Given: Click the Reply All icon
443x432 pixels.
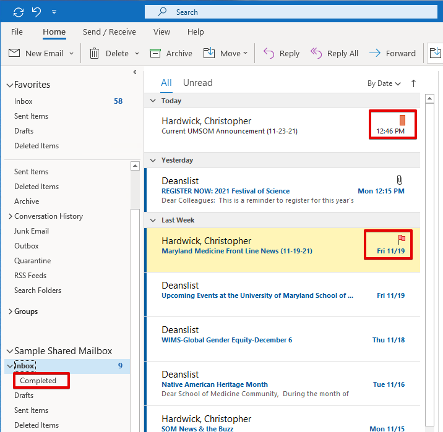Looking at the screenshot, I should point(316,53).
